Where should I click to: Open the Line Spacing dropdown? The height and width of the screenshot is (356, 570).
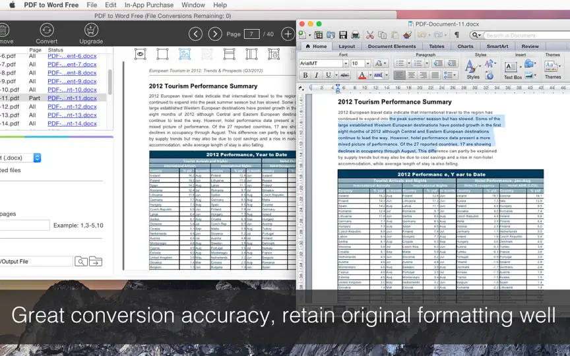click(449, 75)
